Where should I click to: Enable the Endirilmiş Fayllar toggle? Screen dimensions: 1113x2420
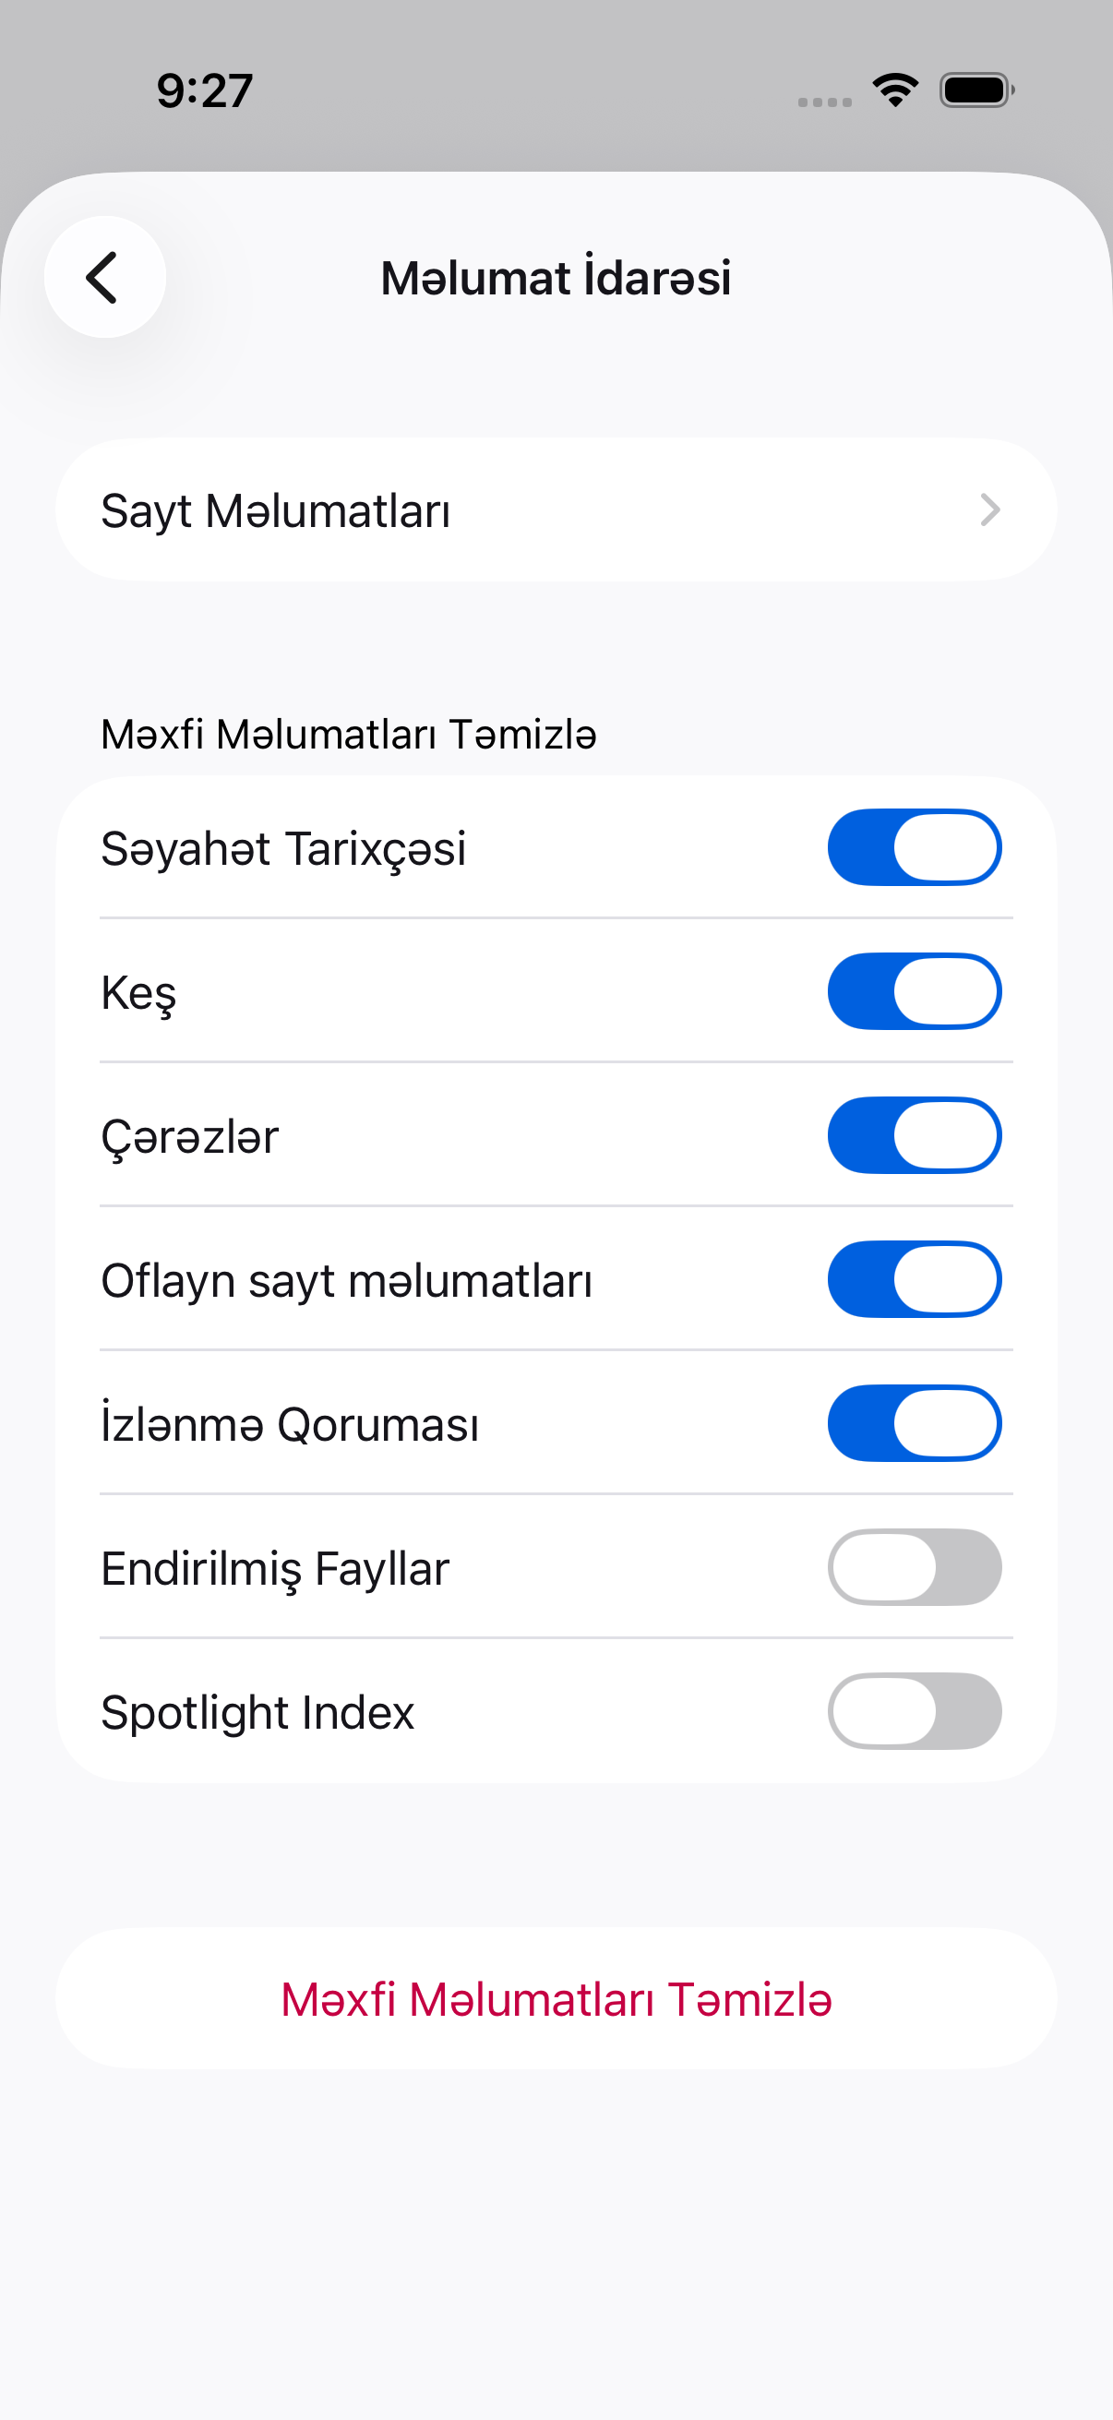914,1567
